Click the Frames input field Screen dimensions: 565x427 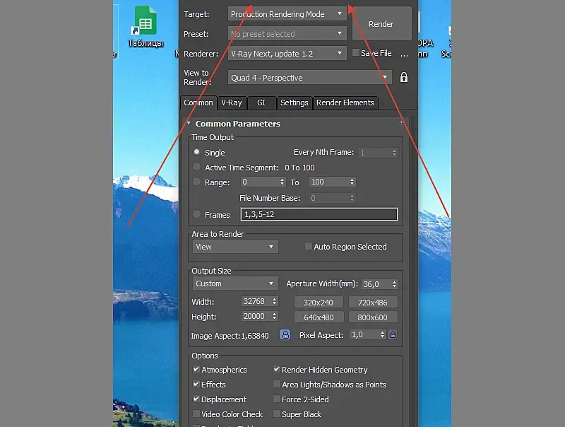[x=319, y=214]
